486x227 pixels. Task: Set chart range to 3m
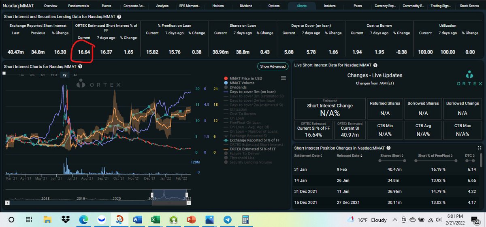click(x=32, y=75)
